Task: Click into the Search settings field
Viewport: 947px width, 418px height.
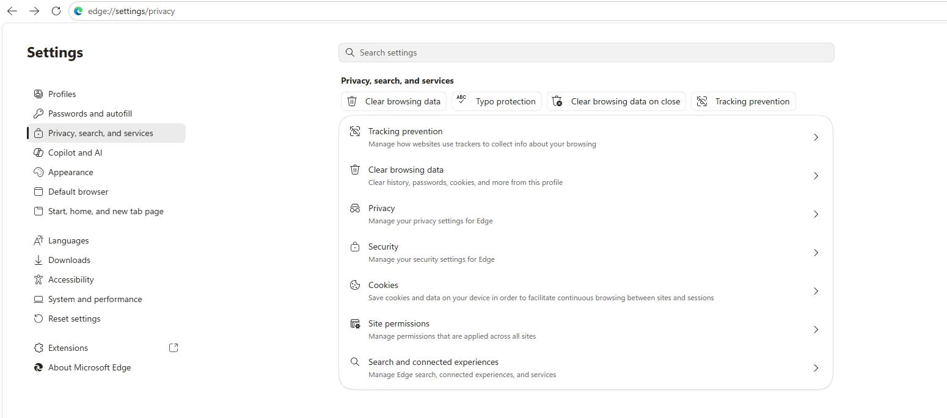Action: click(586, 52)
